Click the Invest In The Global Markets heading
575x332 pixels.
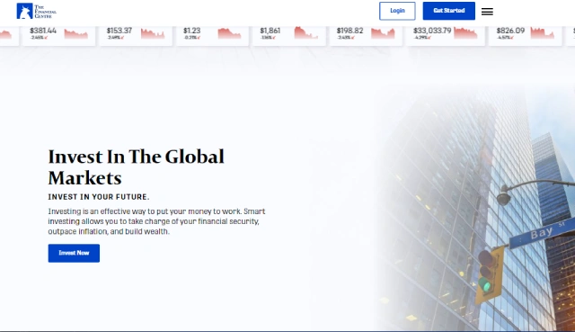coord(136,167)
